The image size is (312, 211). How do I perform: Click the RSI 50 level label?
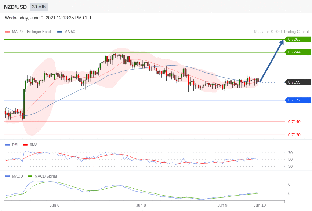click(290, 159)
